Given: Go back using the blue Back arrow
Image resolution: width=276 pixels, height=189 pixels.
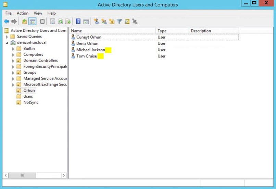Looking at the screenshot, I should [x=7, y=22].
